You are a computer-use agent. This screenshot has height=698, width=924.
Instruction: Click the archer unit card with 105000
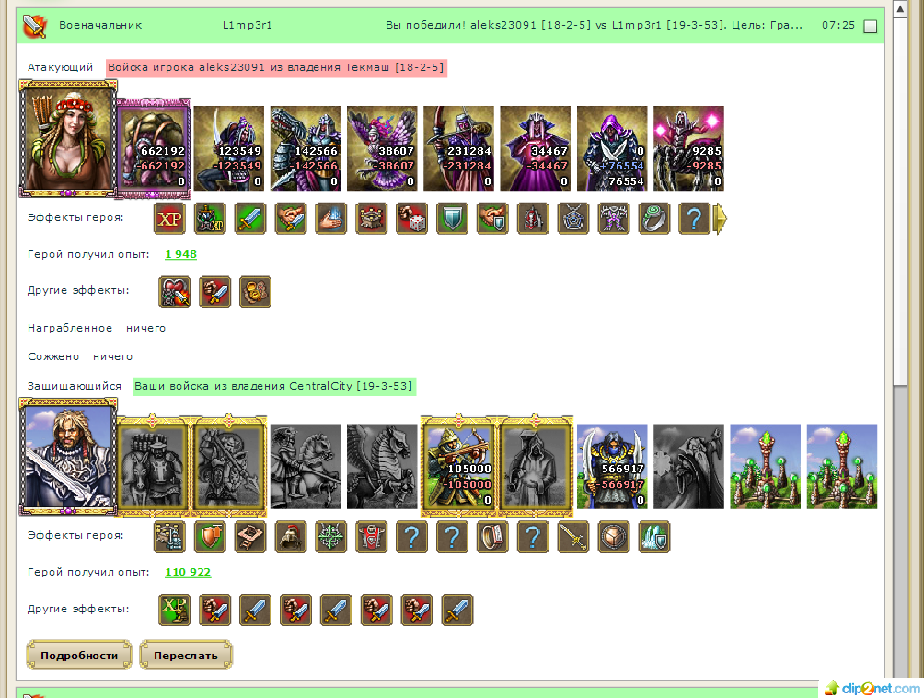coord(458,466)
